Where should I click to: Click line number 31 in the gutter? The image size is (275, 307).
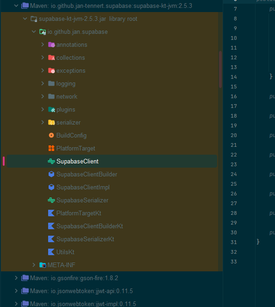[234, 242]
